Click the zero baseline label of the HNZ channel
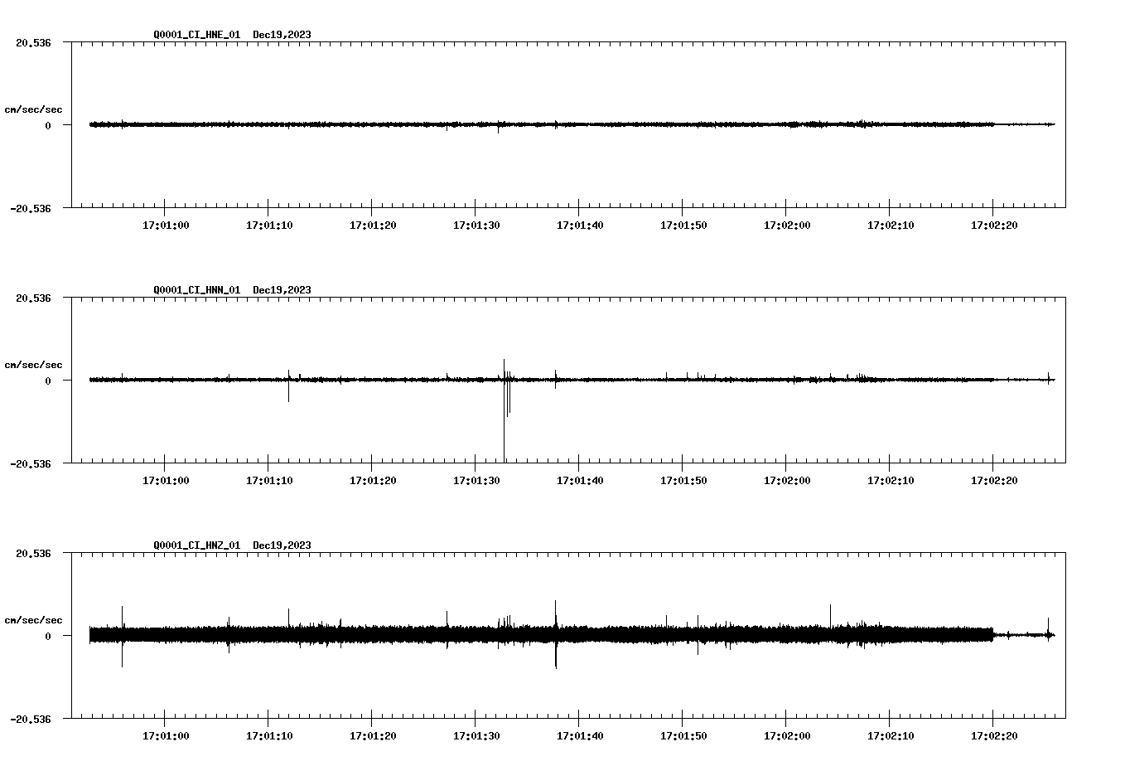Viewport: 1125px width, 766px height. pyautogui.click(x=49, y=637)
